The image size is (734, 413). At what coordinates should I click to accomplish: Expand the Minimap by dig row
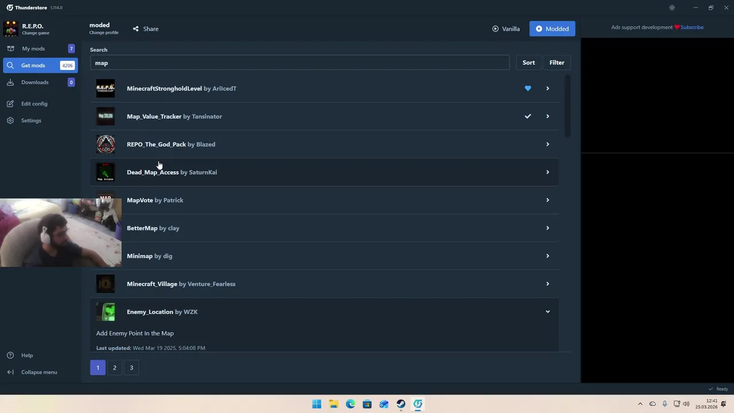(x=548, y=256)
